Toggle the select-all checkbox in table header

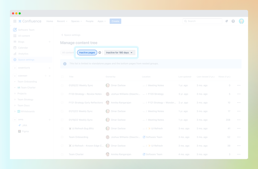(62, 77)
